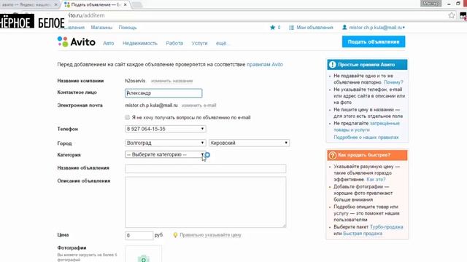Open the Волгоград city dropdown
The image size is (467, 262).
tap(166, 143)
